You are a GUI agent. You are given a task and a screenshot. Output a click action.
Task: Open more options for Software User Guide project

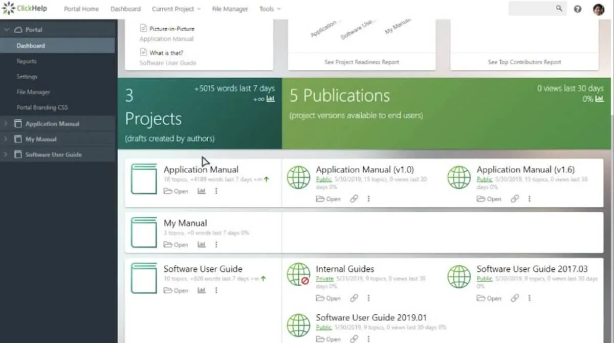click(x=216, y=290)
